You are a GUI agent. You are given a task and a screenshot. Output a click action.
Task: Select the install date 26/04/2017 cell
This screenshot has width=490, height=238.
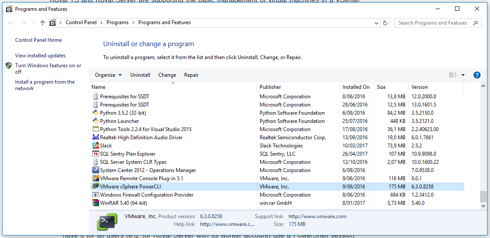355,153
